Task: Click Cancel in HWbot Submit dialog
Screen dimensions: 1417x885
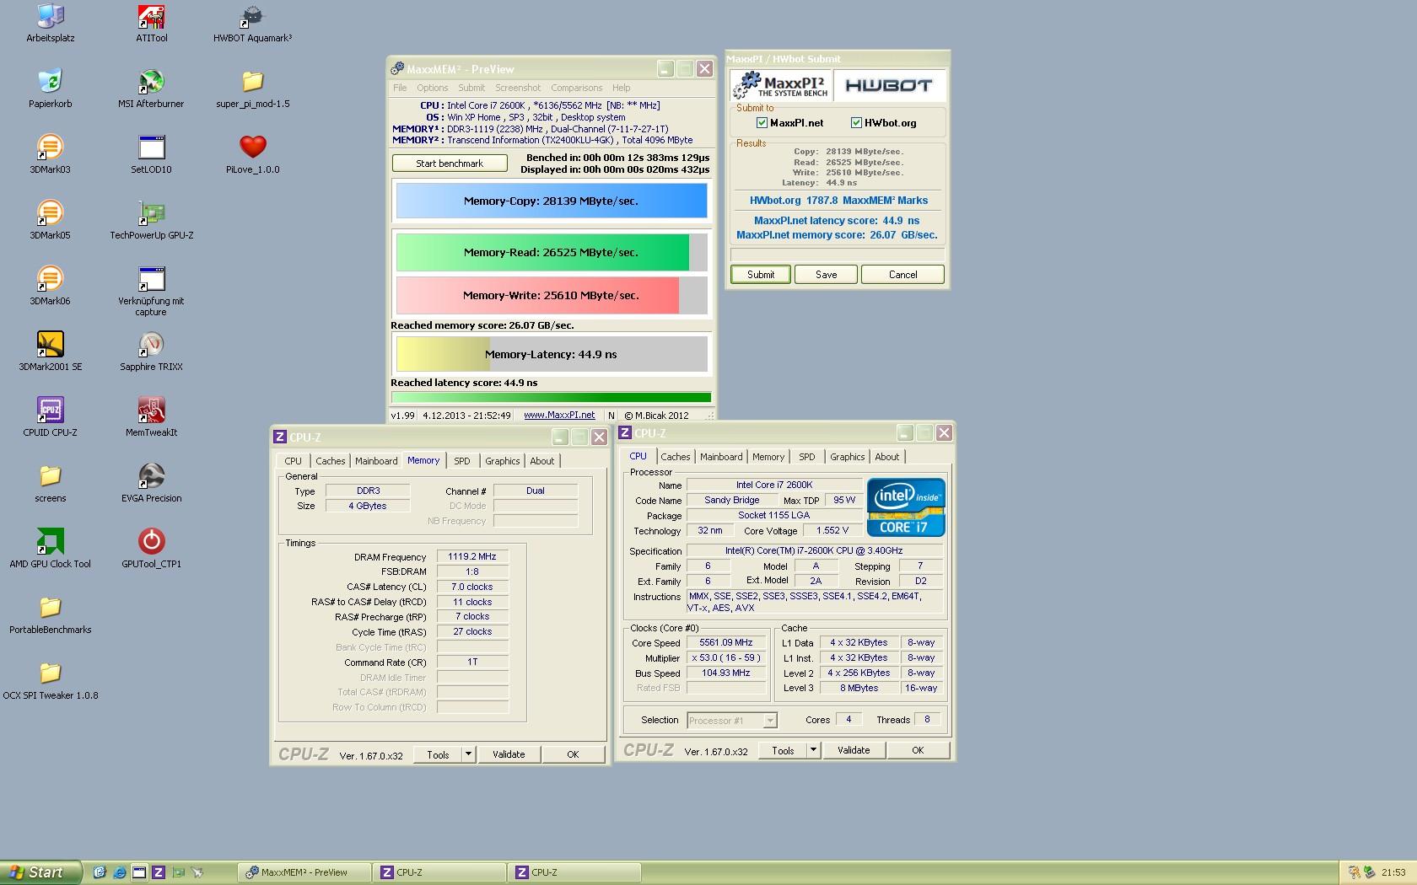Action: click(x=902, y=275)
